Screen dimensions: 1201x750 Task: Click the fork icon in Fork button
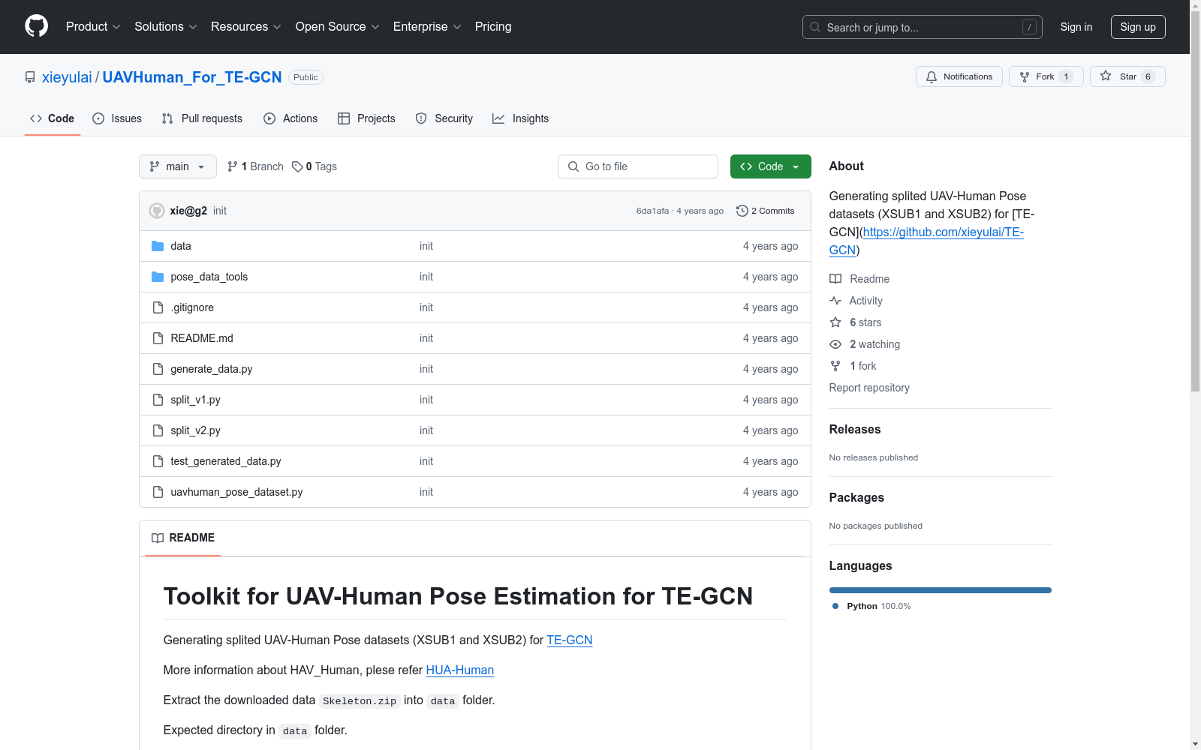1025,76
